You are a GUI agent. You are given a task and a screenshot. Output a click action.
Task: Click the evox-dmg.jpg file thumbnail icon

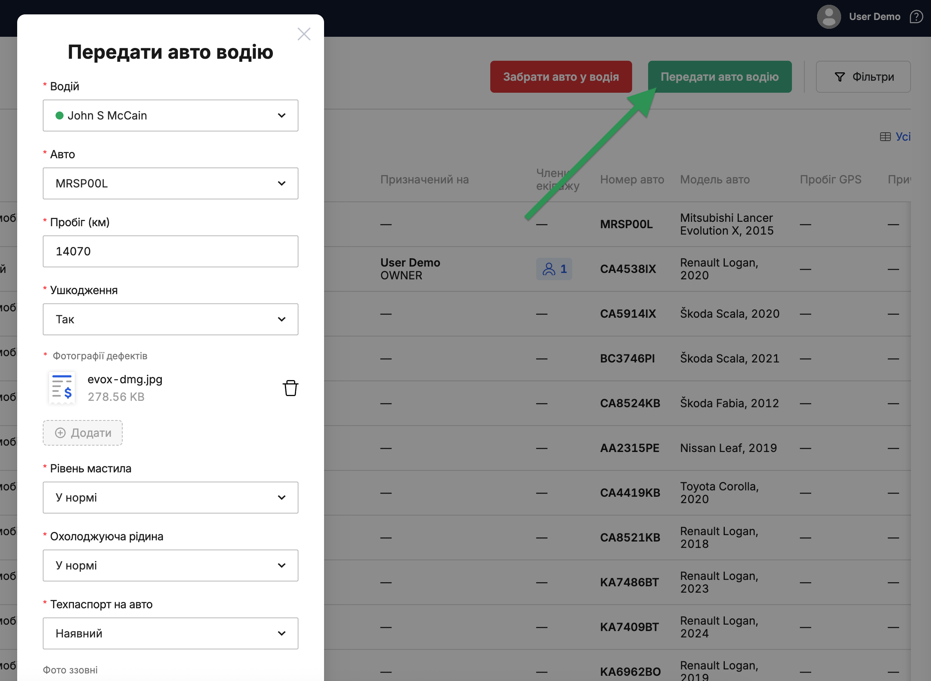coord(62,388)
